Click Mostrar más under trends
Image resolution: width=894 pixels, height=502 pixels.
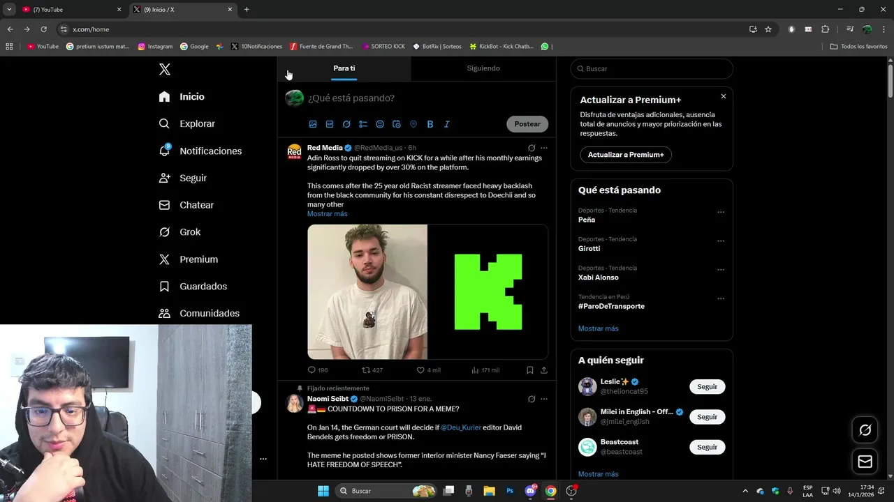pyautogui.click(x=598, y=328)
